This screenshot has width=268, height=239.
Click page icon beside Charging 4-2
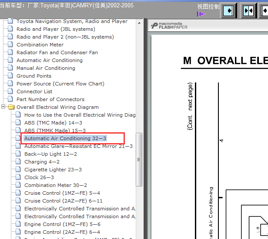point(18,161)
